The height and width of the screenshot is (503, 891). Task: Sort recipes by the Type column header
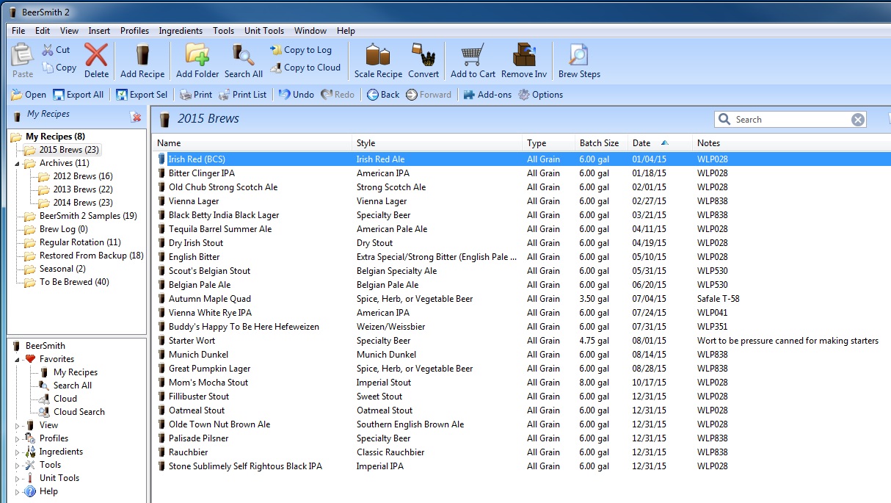coord(550,143)
